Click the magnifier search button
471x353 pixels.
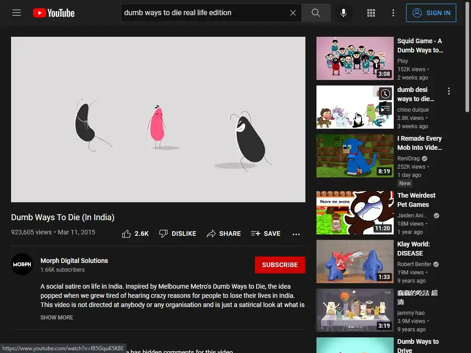point(316,13)
